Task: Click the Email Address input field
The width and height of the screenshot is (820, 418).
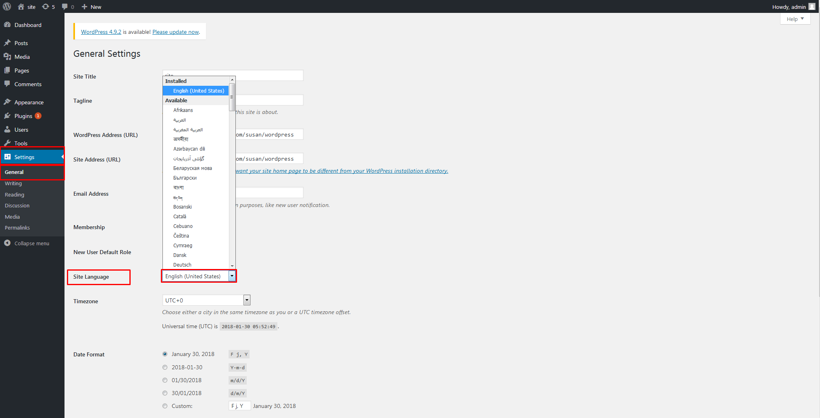Action: [x=269, y=192]
